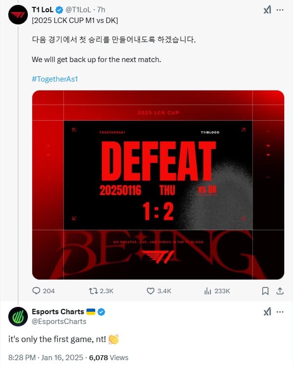Open view analytics for T1 tweet
This screenshot has height=366, width=293.
point(207,291)
